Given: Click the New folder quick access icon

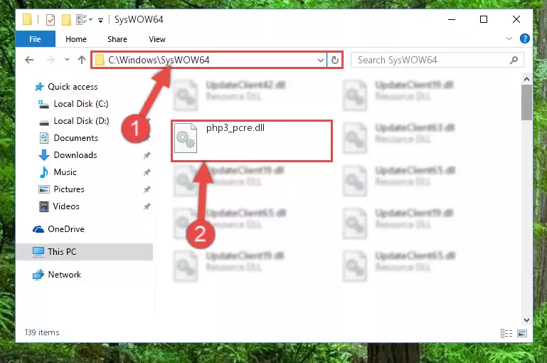Looking at the screenshot, I should (66, 19).
